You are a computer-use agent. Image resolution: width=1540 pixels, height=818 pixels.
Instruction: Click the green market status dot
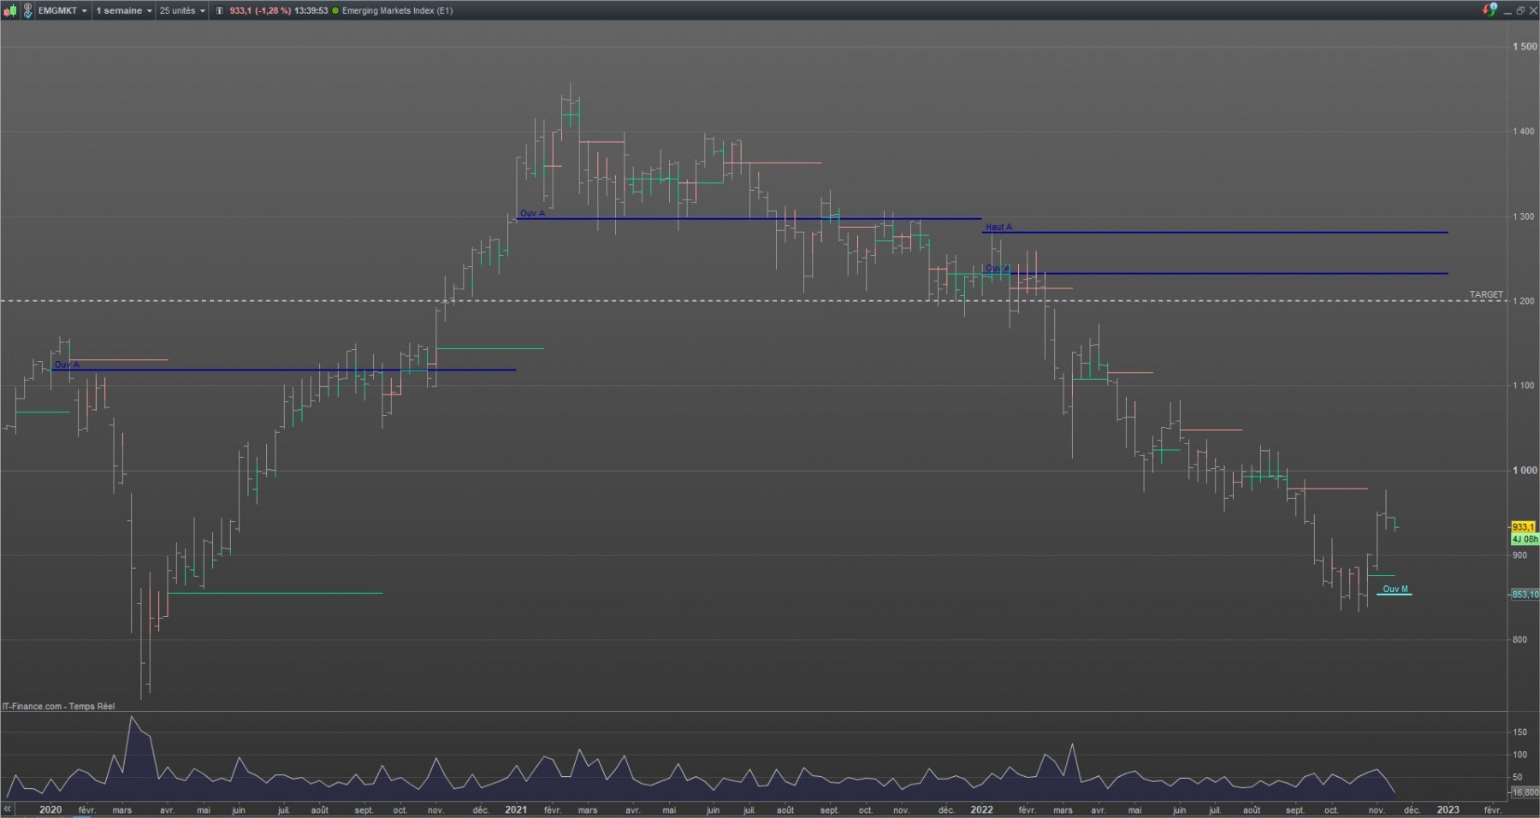tap(335, 10)
